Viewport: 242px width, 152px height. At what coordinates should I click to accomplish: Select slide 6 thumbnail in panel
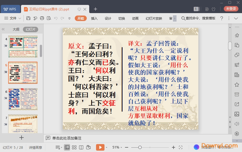(23, 99)
